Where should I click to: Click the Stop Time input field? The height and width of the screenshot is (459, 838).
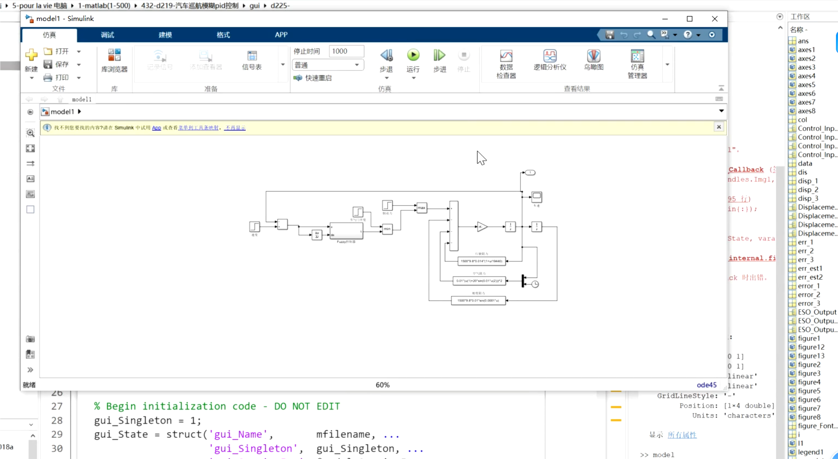[x=346, y=51]
